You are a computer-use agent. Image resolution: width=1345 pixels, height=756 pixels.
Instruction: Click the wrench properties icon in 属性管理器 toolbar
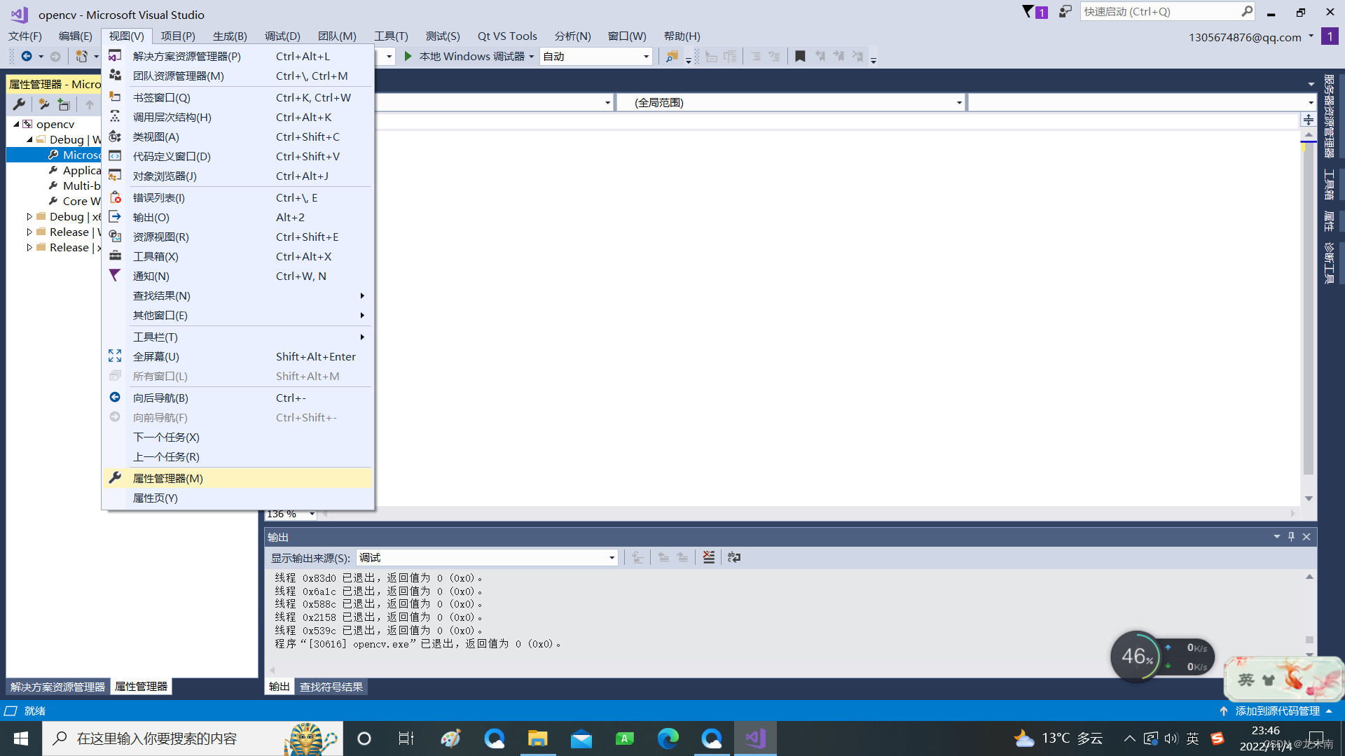tap(19, 104)
